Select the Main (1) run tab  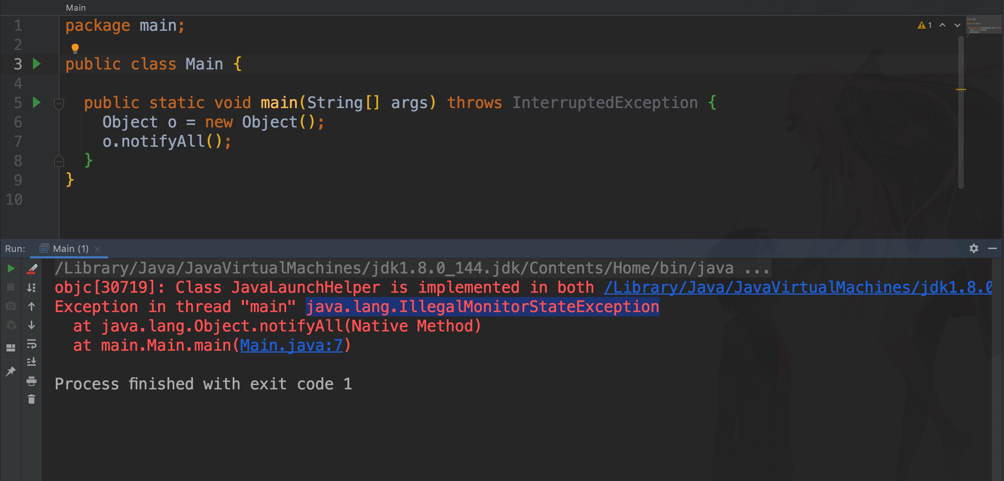pos(70,248)
